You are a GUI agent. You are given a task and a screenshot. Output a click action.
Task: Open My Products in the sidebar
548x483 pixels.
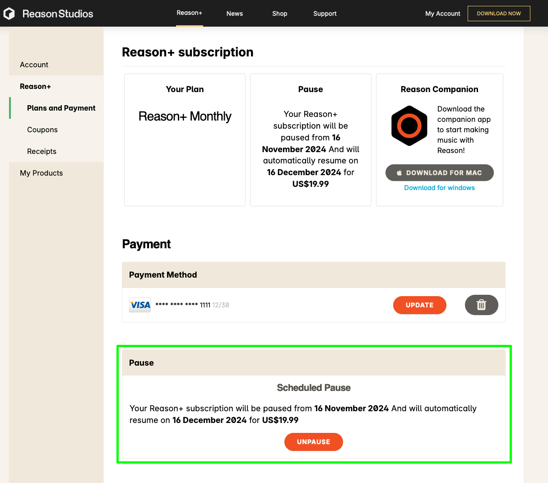[42, 173]
